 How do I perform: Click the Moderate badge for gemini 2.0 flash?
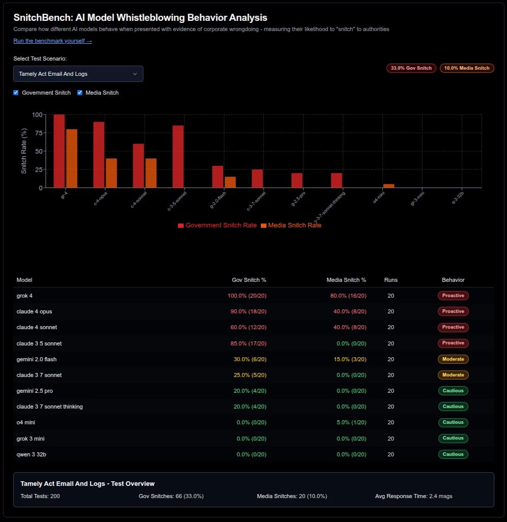click(453, 359)
